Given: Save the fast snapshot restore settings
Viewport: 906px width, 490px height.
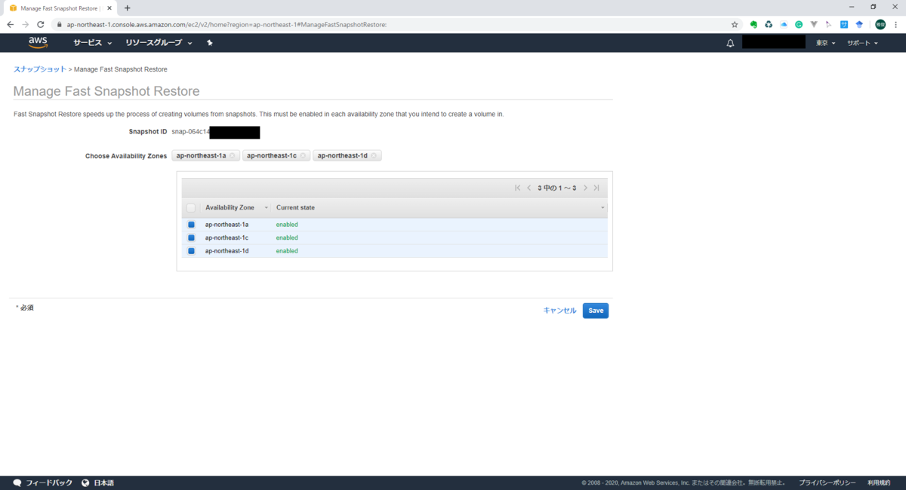Looking at the screenshot, I should pos(596,311).
